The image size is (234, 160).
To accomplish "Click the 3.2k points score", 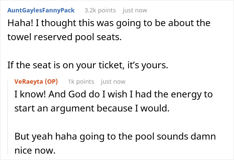I will pyautogui.click(x=99, y=10).
